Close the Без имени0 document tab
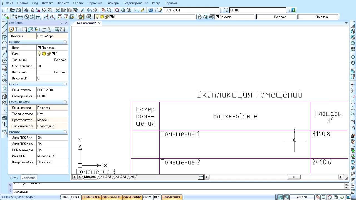Viewport: 356px width, 200px height. pos(99,23)
